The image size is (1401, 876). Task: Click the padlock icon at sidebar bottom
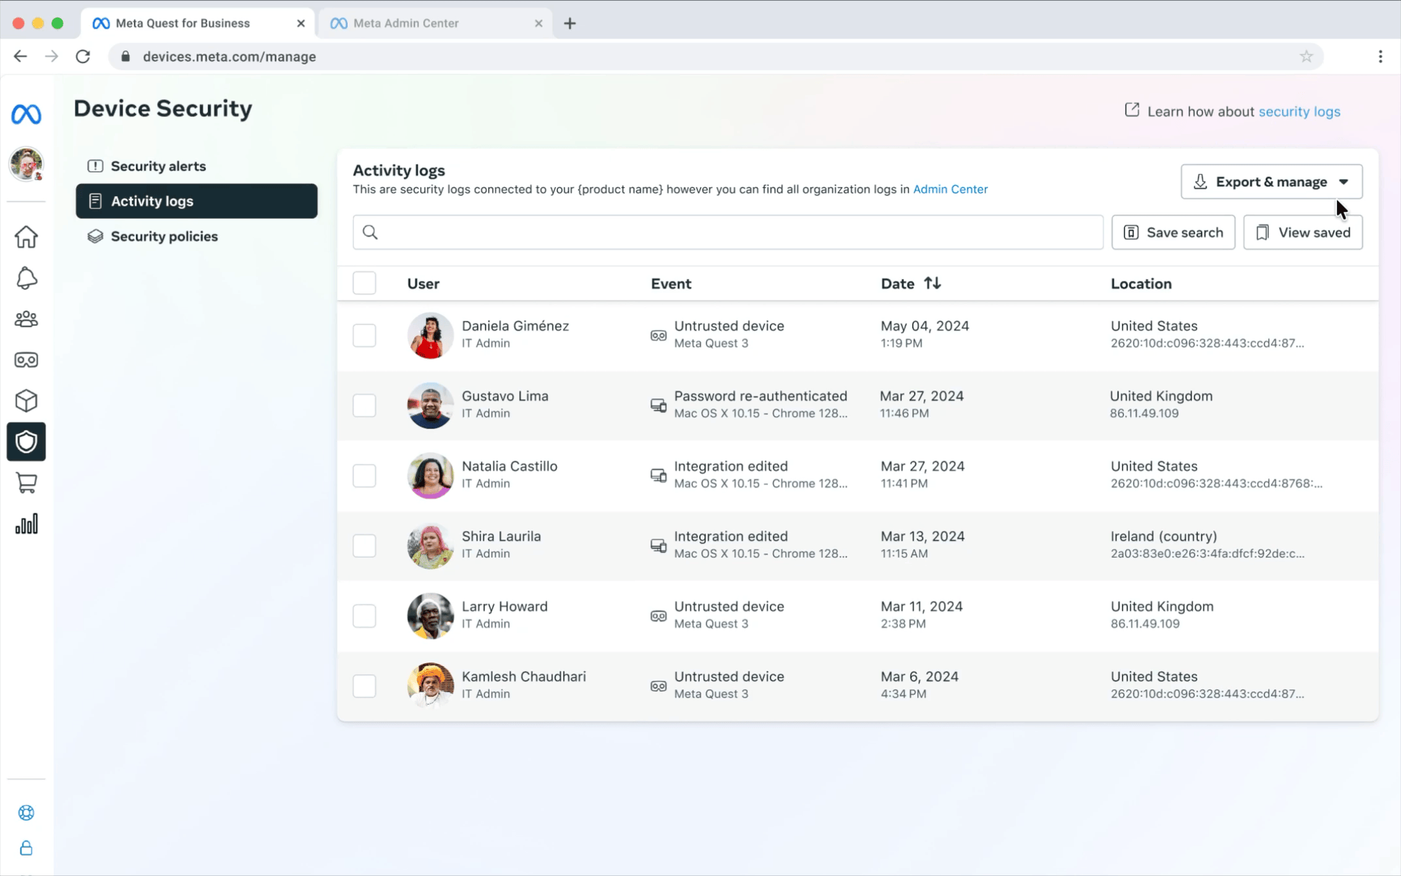[x=26, y=849]
